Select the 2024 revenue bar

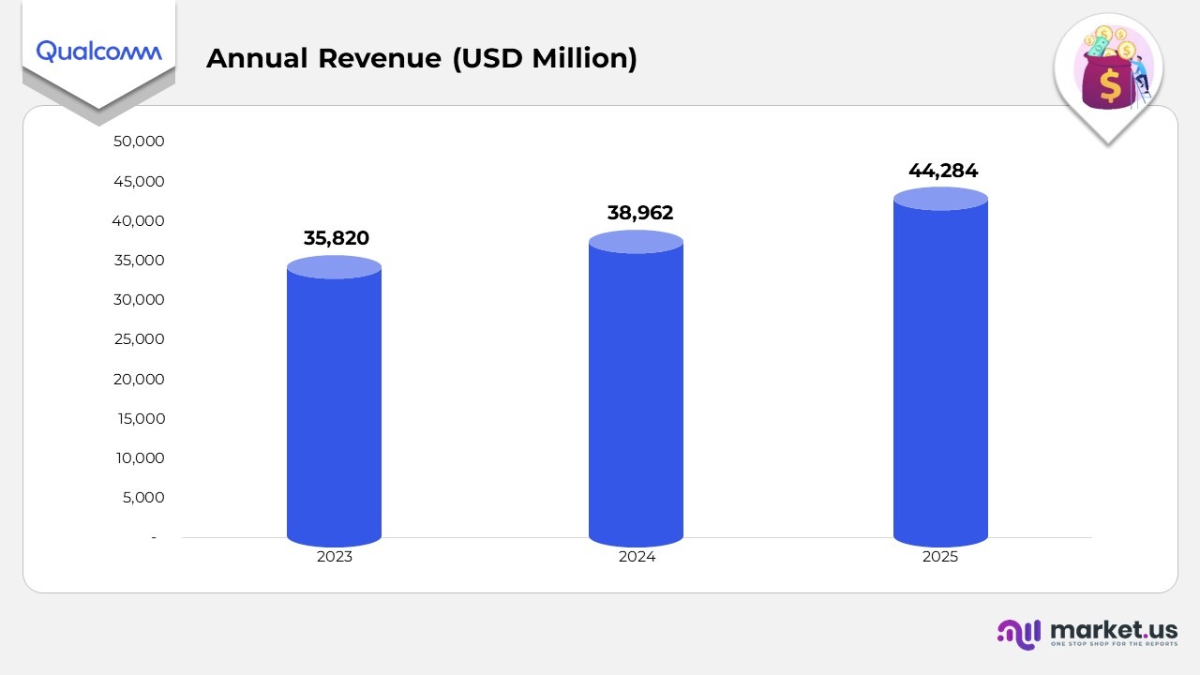637,389
